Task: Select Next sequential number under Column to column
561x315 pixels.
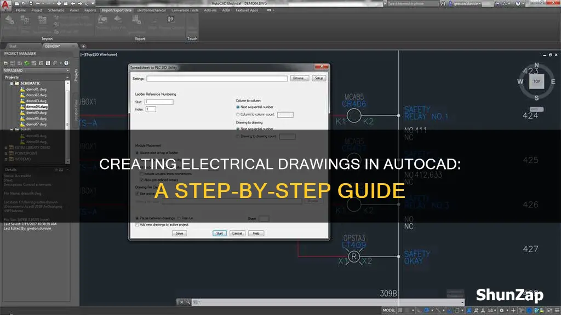Action: point(238,107)
